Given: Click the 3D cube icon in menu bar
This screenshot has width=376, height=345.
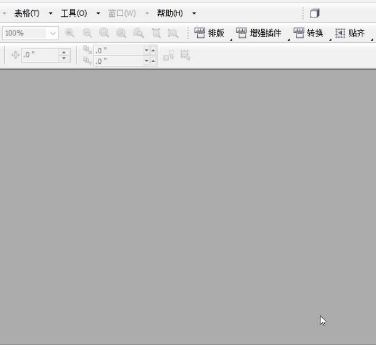Looking at the screenshot, I should 315,13.
